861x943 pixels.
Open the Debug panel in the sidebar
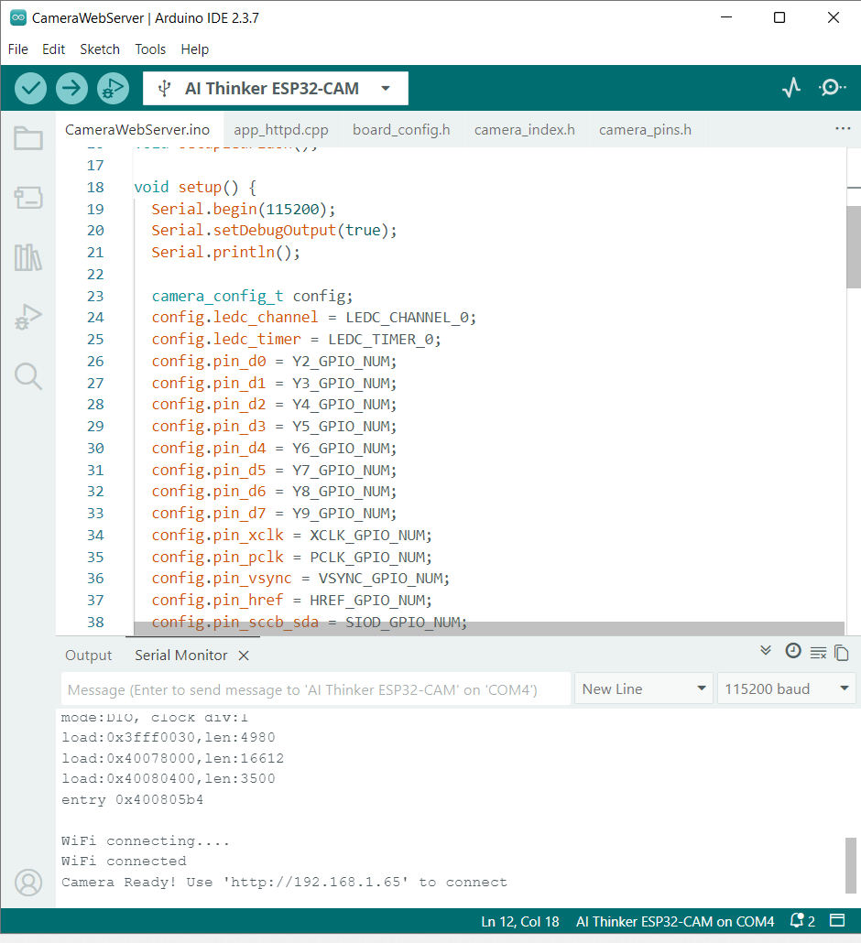pos(28,317)
